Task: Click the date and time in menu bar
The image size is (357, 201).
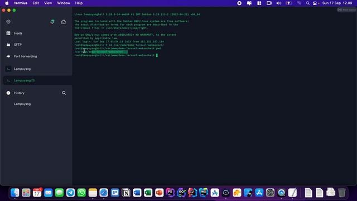Action: pos(337,3)
